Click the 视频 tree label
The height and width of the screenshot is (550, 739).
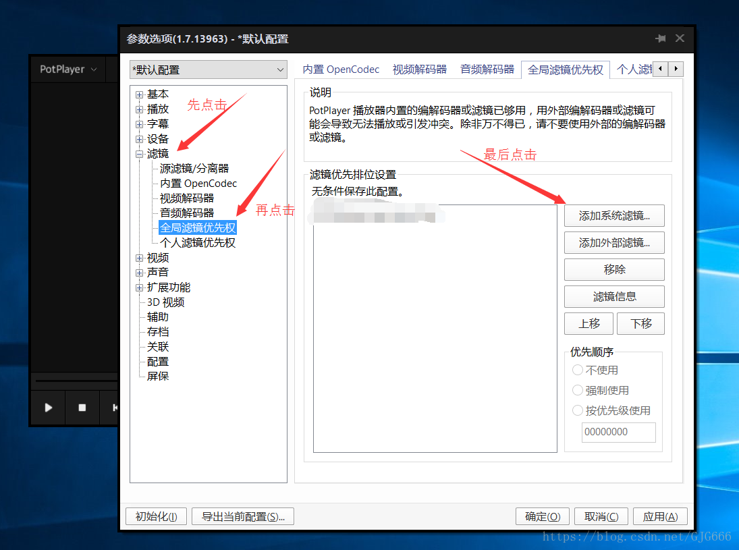(157, 258)
